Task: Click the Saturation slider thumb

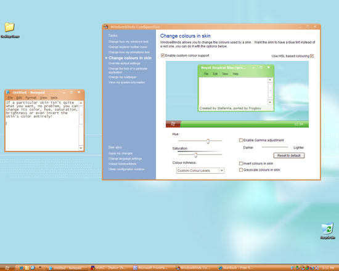Action: [195, 155]
